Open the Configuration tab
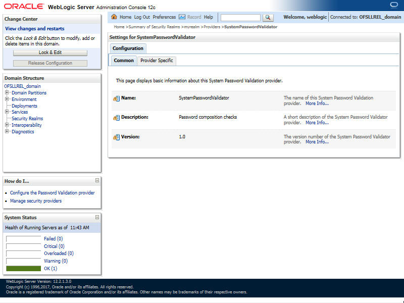This screenshot has width=404, height=303. [128, 48]
